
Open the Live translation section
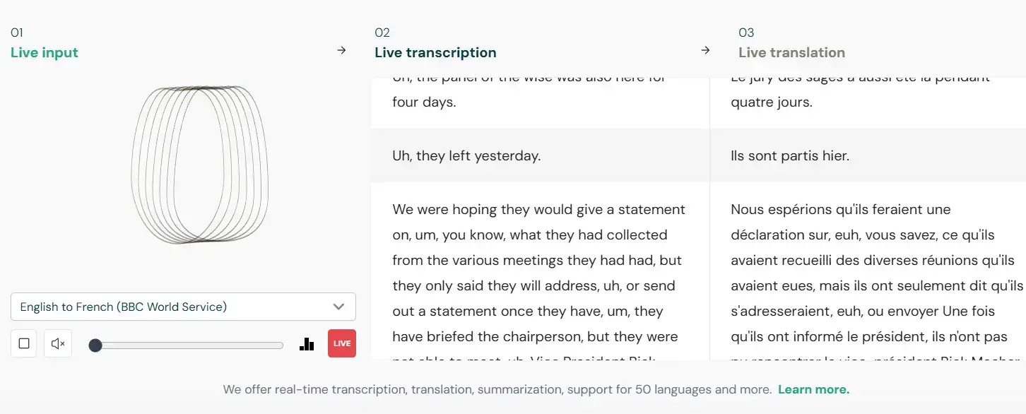[x=791, y=52]
